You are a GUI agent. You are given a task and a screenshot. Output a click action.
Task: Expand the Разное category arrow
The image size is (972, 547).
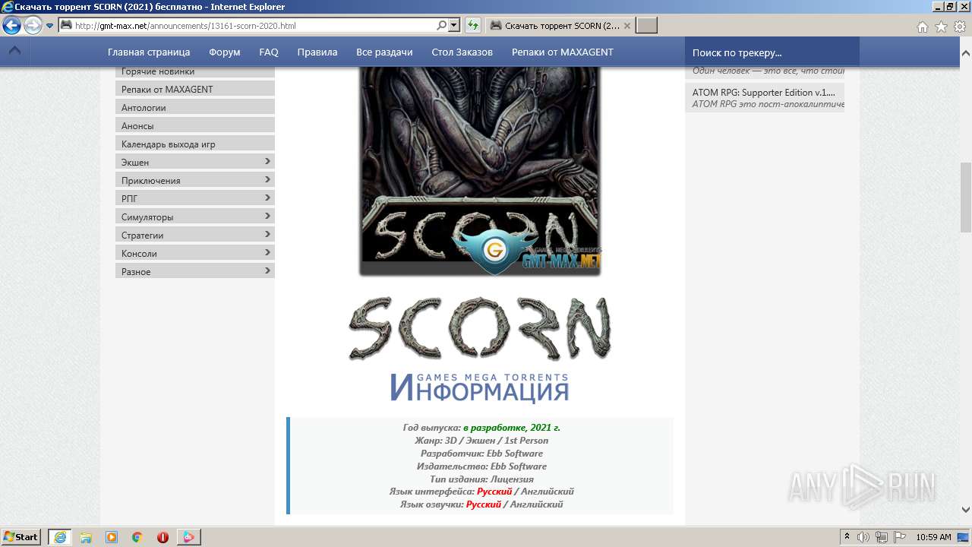tap(267, 270)
